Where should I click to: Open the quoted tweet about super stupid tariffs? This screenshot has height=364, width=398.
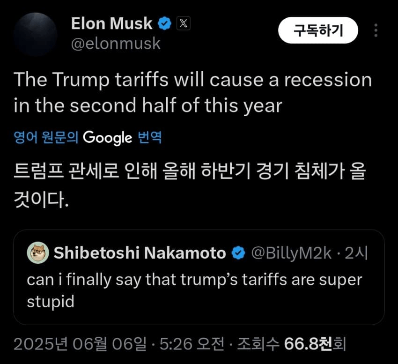[194, 290]
